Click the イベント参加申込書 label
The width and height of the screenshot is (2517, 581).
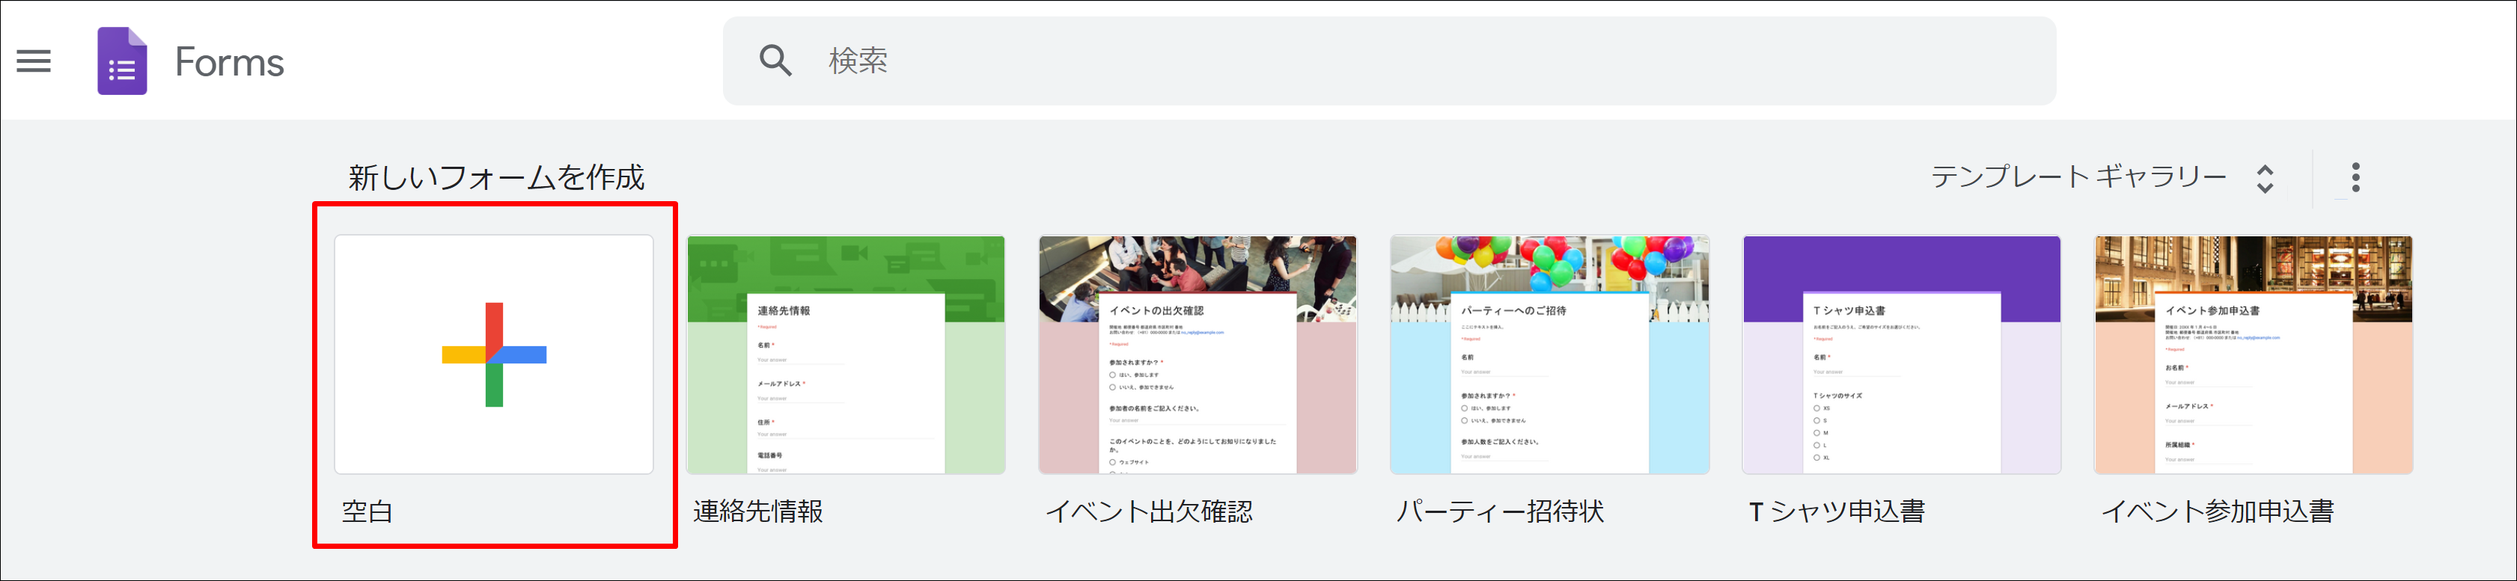[2218, 511]
